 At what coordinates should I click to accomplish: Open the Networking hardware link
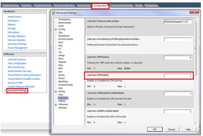point(13,32)
